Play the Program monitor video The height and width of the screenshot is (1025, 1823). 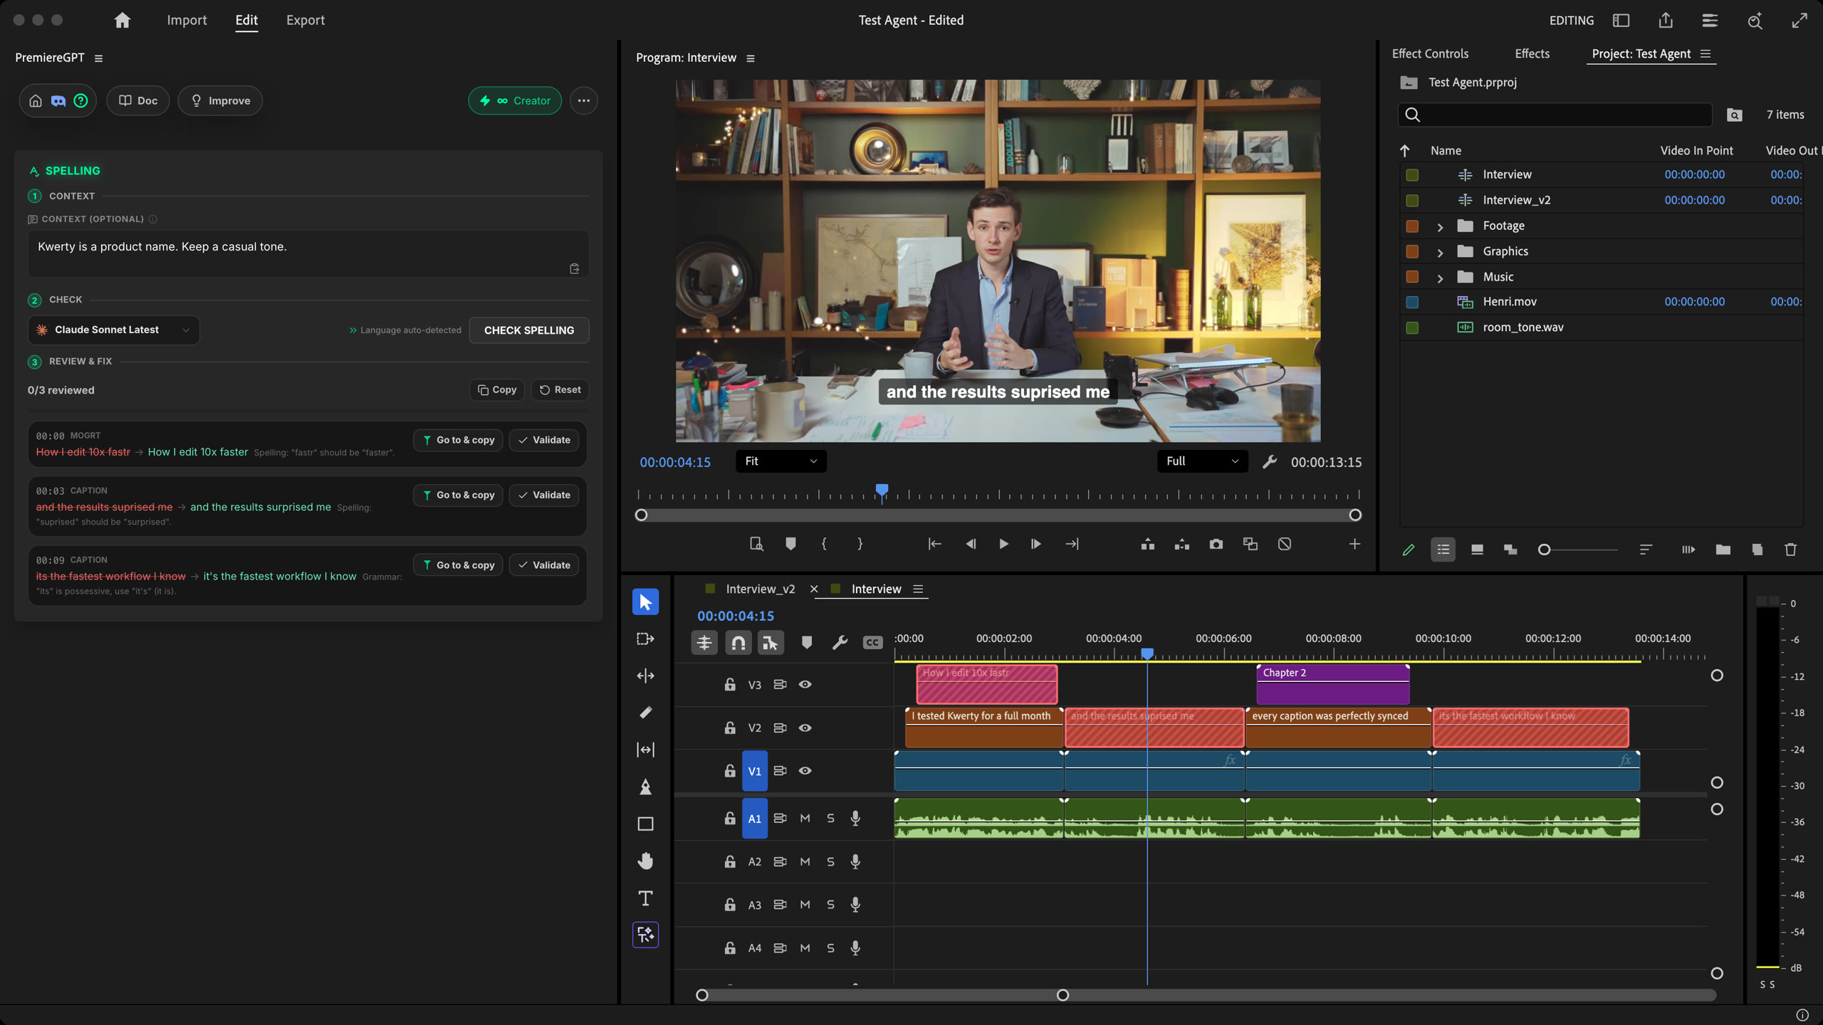click(1003, 544)
